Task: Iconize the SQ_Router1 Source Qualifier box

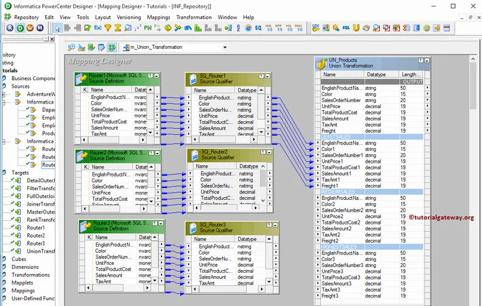Action: [268, 76]
